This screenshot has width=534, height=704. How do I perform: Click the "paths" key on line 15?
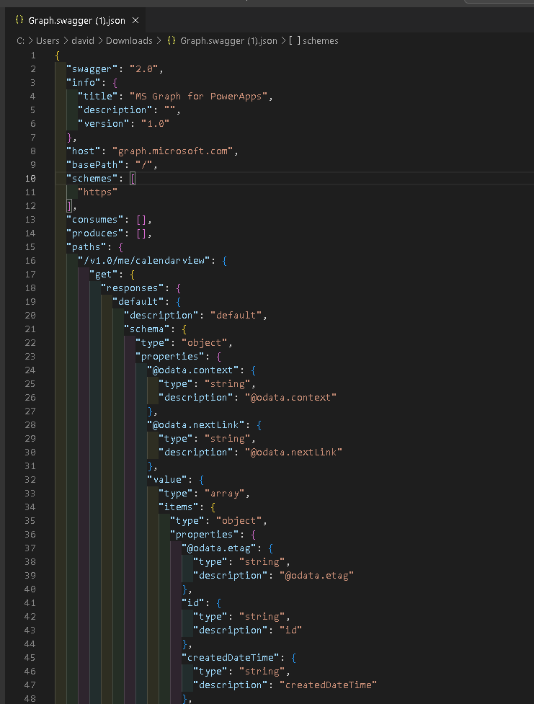(x=86, y=247)
